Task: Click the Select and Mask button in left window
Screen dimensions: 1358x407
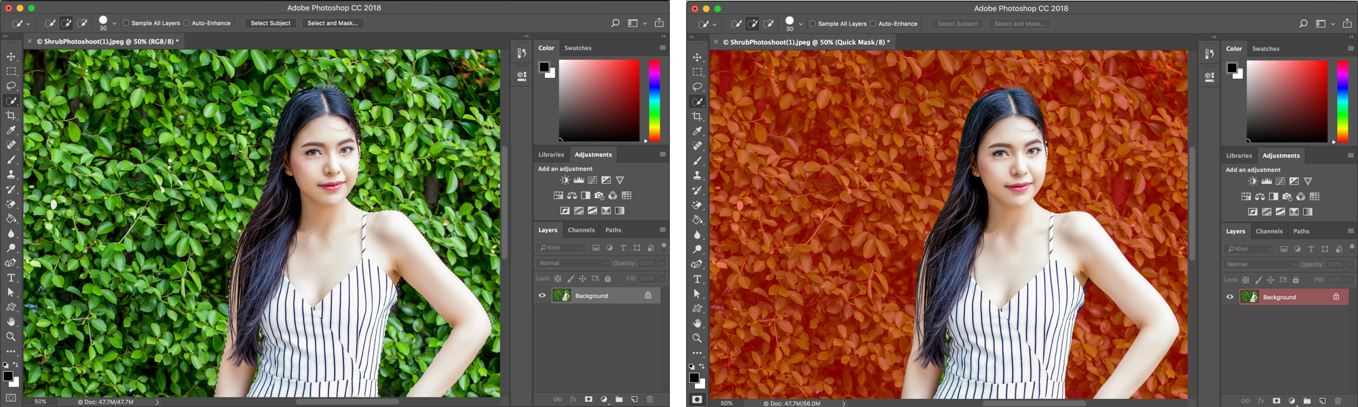Action: tap(333, 23)
